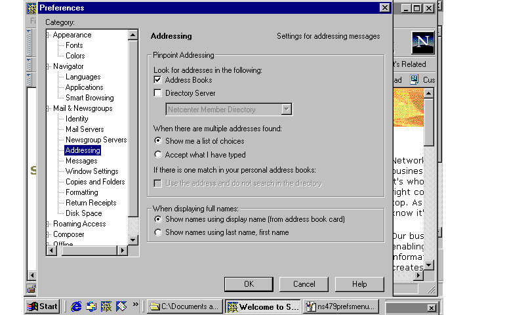505x315 pixels.
Task: Select Show names using display name
Action: click(x=158, y=219)
